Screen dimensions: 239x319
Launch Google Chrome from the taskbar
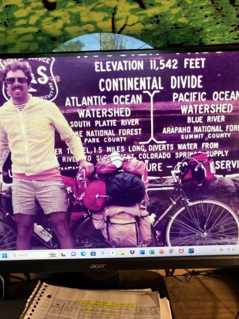[172, 252]
